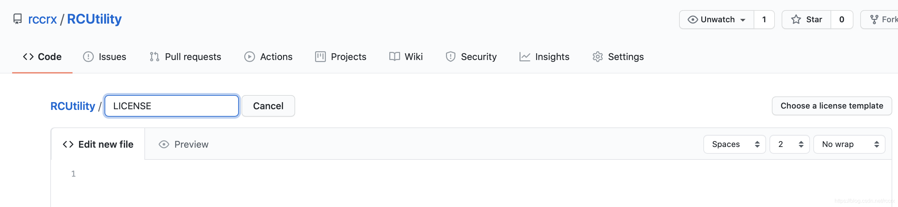Click the Cancel button
This screenshot has width=898, height=207.
268,106
